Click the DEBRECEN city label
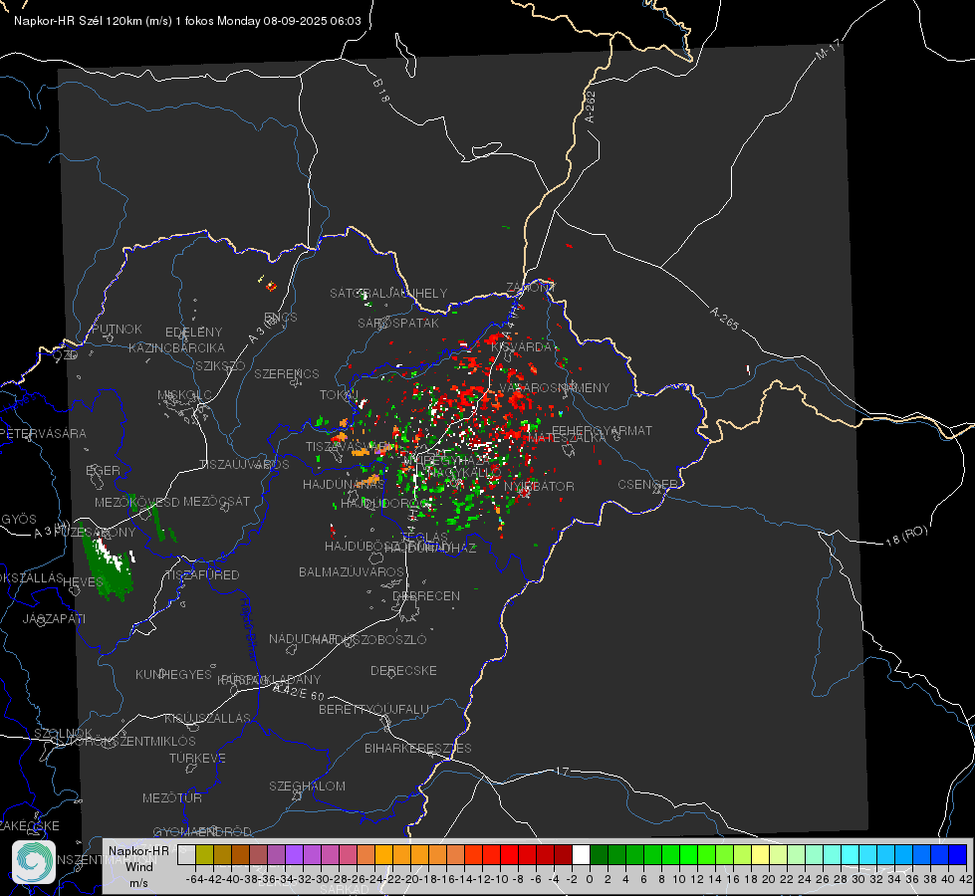The height and width of the screenshot is (896, 975). coord(426,595)
